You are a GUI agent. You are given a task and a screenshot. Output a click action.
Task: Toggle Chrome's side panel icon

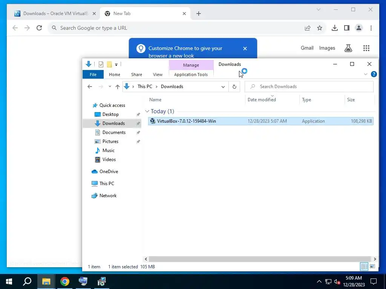pos(347,28)
